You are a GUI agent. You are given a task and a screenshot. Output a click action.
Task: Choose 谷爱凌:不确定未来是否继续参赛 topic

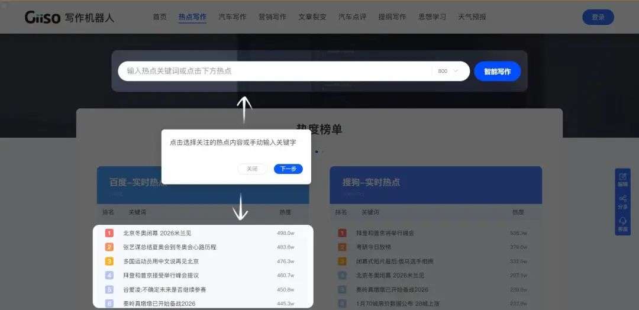point(164,289)
